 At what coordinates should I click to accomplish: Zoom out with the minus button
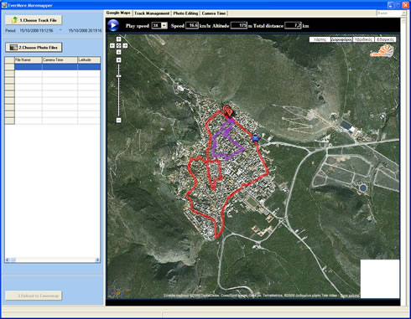tap(118, 121)
